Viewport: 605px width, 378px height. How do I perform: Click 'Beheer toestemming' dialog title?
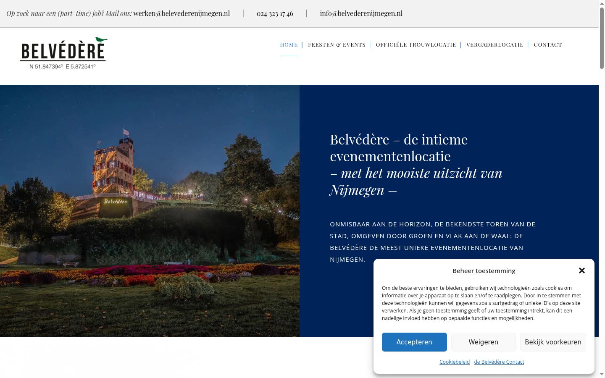(x=484, y=270)
